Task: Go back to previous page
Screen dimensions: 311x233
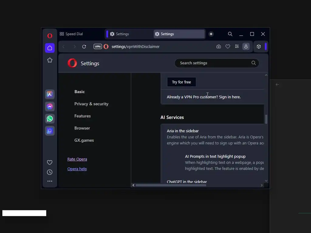Action: 63,46
